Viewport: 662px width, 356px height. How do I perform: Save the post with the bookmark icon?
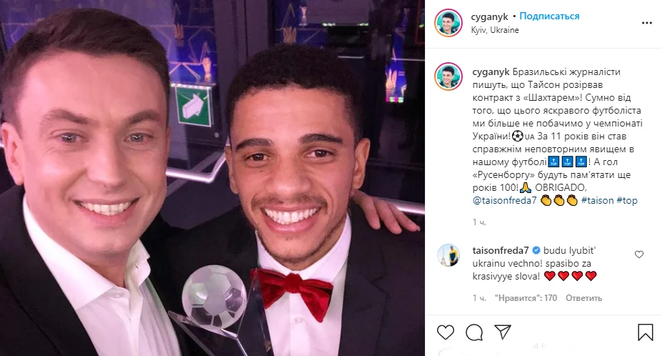pyautogui.click(x=645, y=332)
